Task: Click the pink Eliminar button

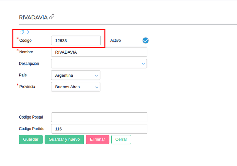Action: point(98,140)
